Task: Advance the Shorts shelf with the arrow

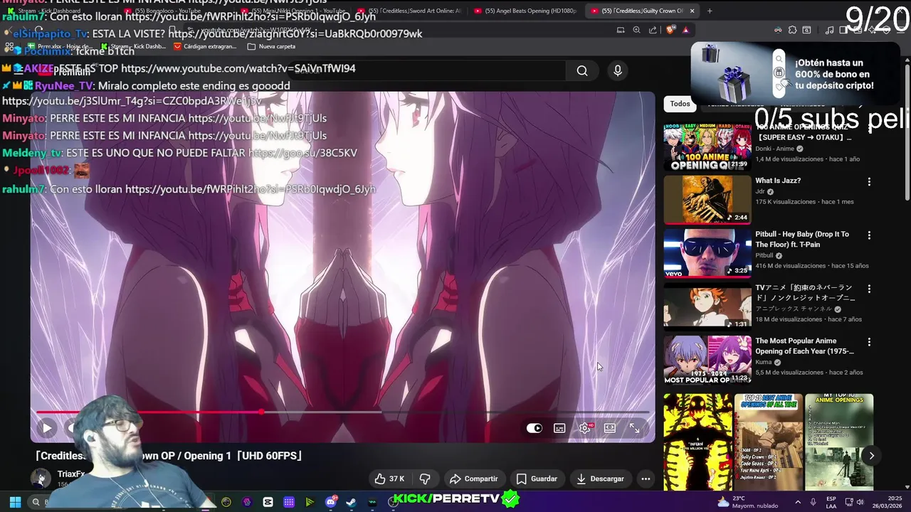Action: point(871,456)
